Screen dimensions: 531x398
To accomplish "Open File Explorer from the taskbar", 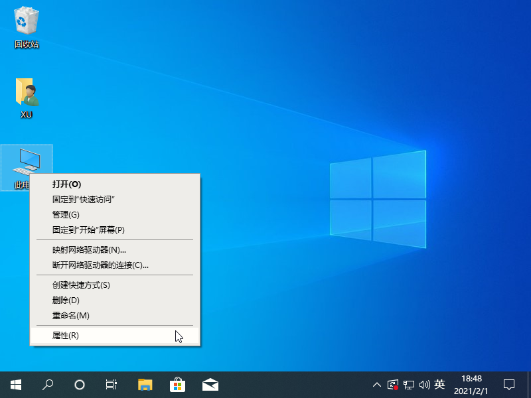I will pos(145,384).
